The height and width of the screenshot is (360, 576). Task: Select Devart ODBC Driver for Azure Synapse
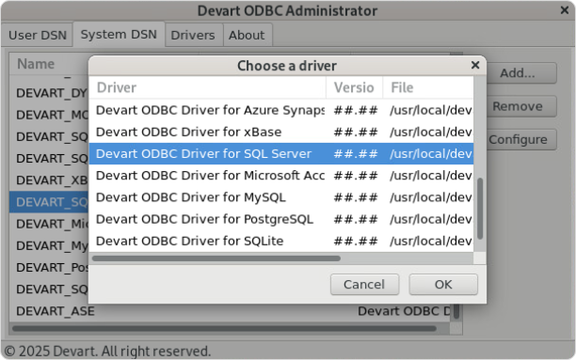[281, 110]
